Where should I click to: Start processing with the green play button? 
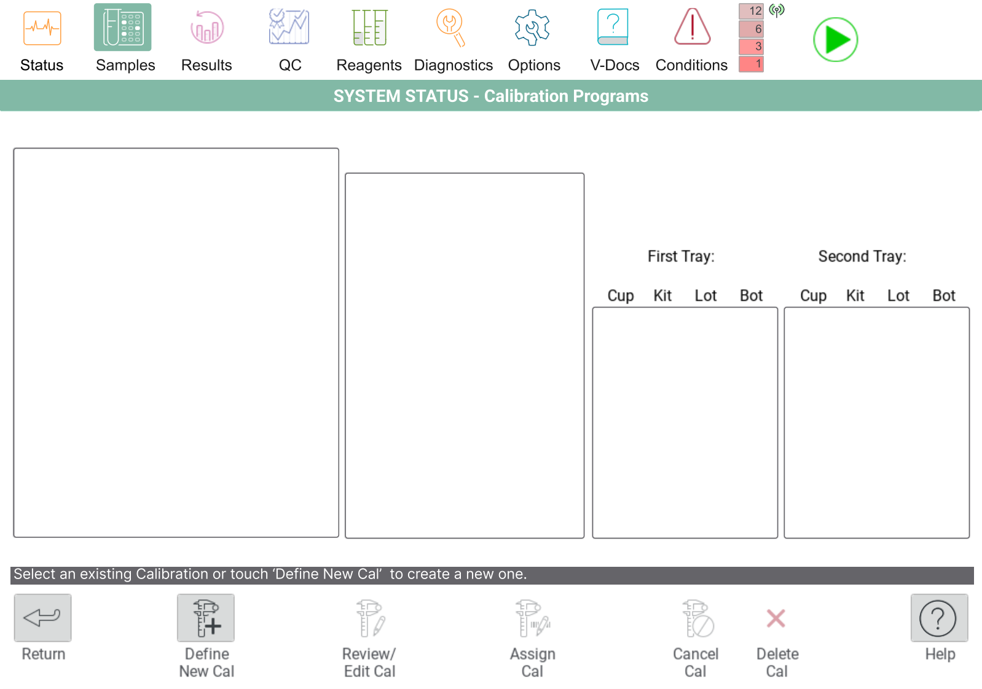pyautogui.click(x=835, y=40)
